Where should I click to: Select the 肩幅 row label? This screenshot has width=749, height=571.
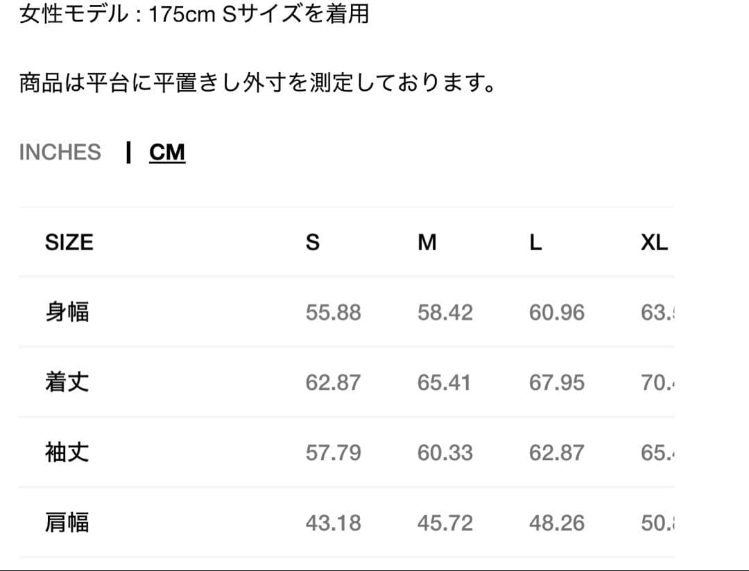point(67,522)
